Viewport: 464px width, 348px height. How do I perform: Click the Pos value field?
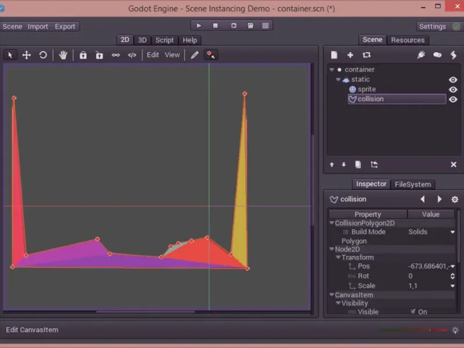(429, 267)
